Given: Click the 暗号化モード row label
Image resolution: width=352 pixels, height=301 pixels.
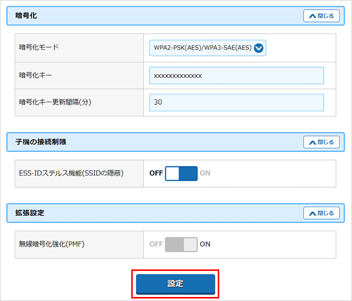Looking at the screenshot, I should tap(39, 48).
